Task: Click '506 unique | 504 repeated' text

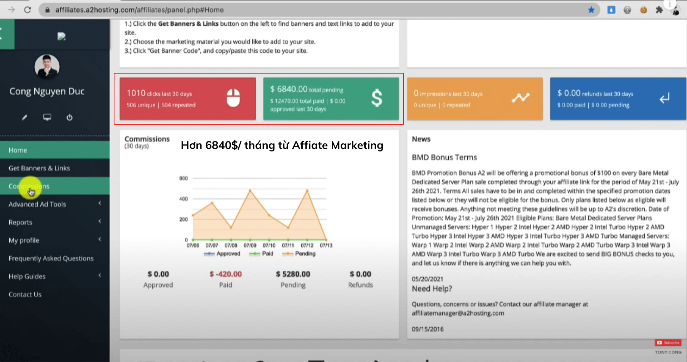Action: click(161, 105)
